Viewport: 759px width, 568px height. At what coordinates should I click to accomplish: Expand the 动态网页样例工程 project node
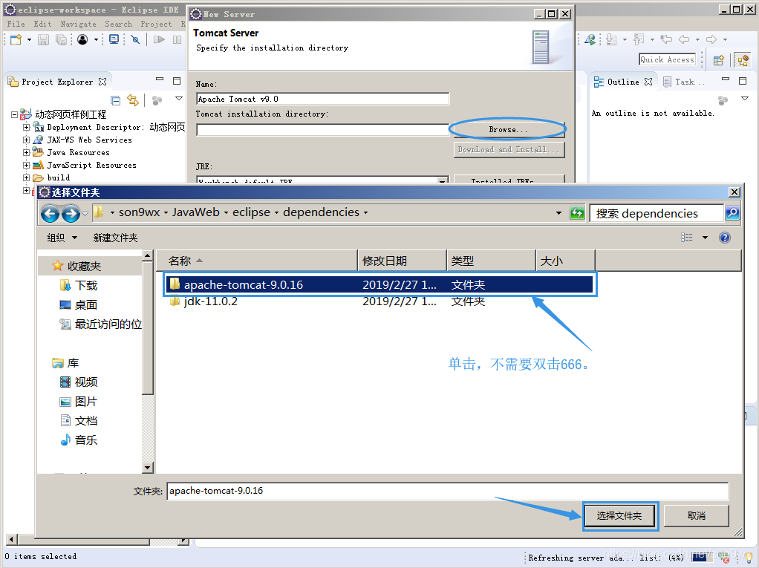coord(15,114)
